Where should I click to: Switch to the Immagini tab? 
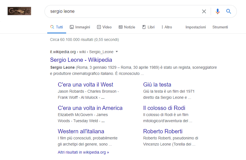click(x=80, y=27)
